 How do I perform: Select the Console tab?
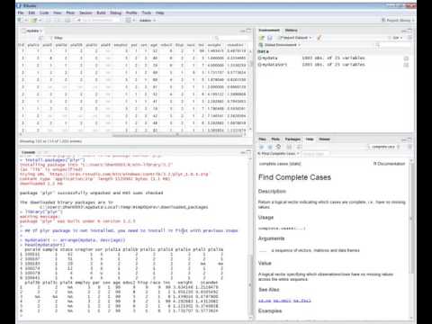[28, 152]
